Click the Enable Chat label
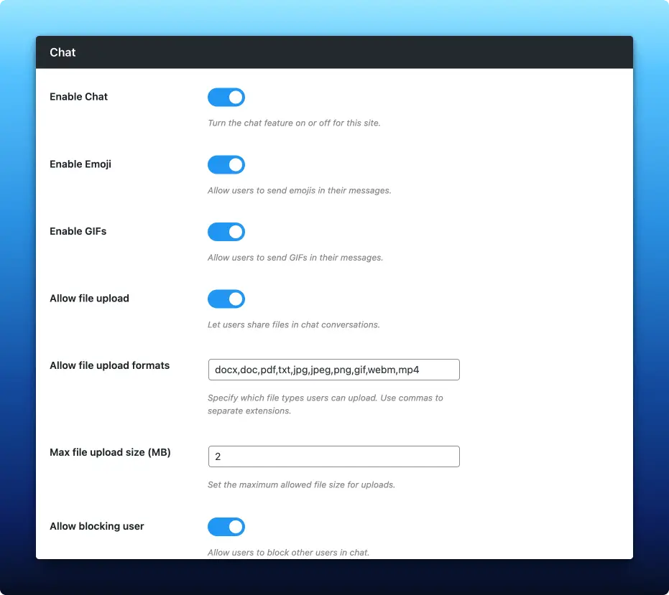The image size is (669, 595). tap(78, 97)
